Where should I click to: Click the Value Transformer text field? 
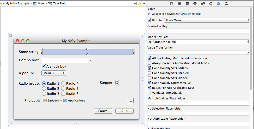pos(197,52)
